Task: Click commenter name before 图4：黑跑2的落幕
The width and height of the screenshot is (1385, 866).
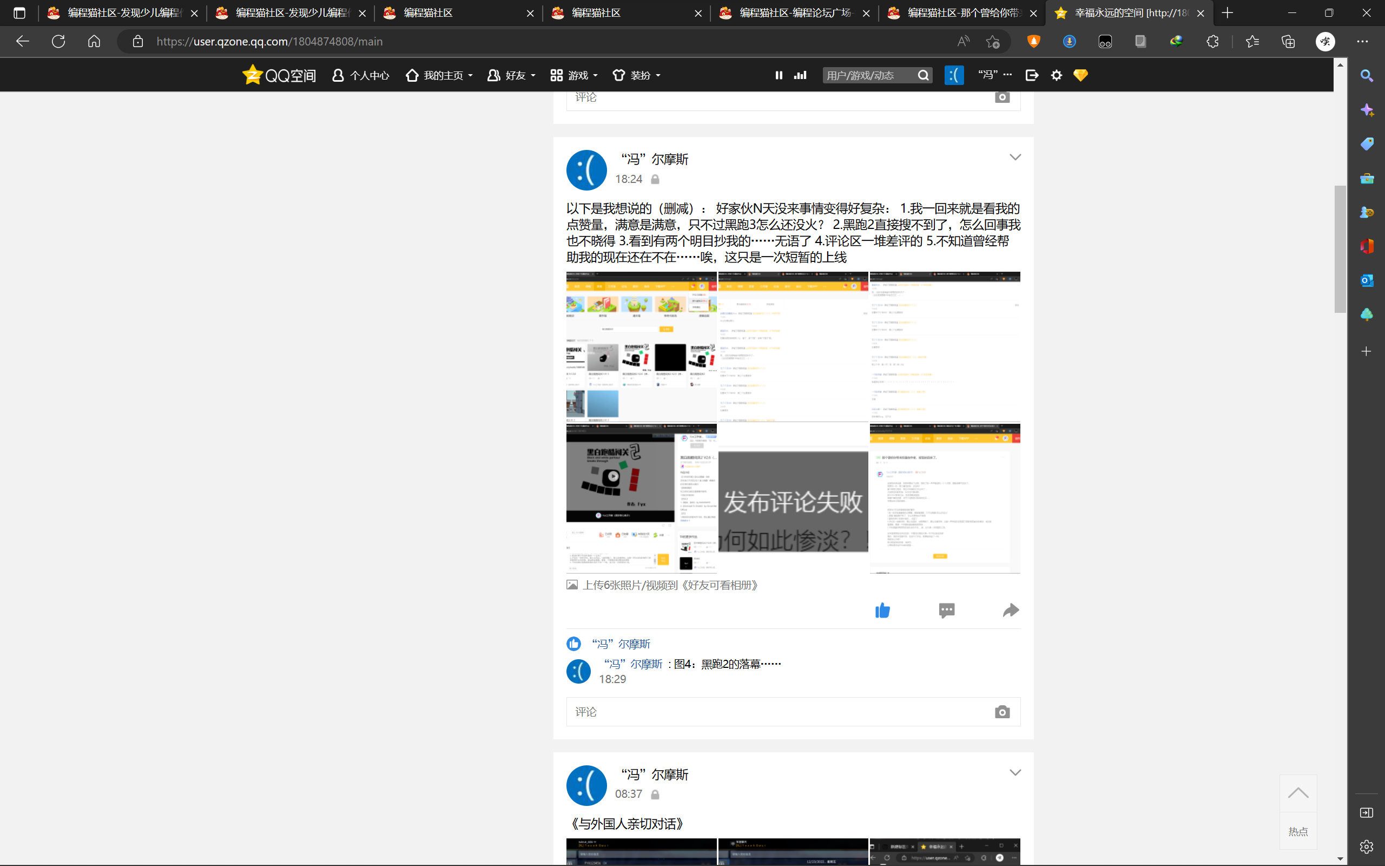Action: 633,664
